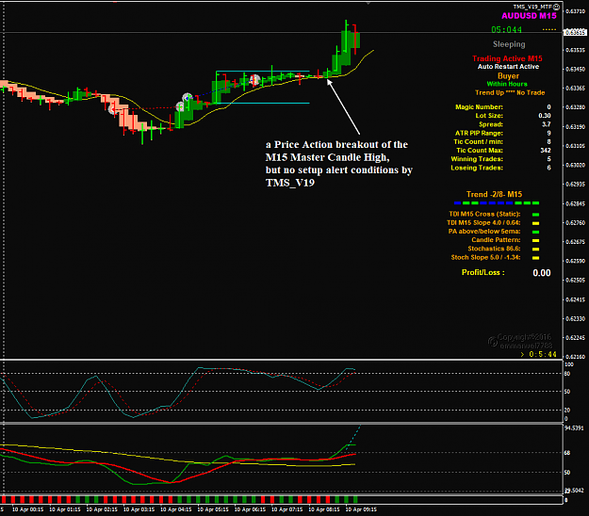Click the 10 Apr 09:15 time axis label
Screen dimensions: 589x516
click(x=361, y=509)
